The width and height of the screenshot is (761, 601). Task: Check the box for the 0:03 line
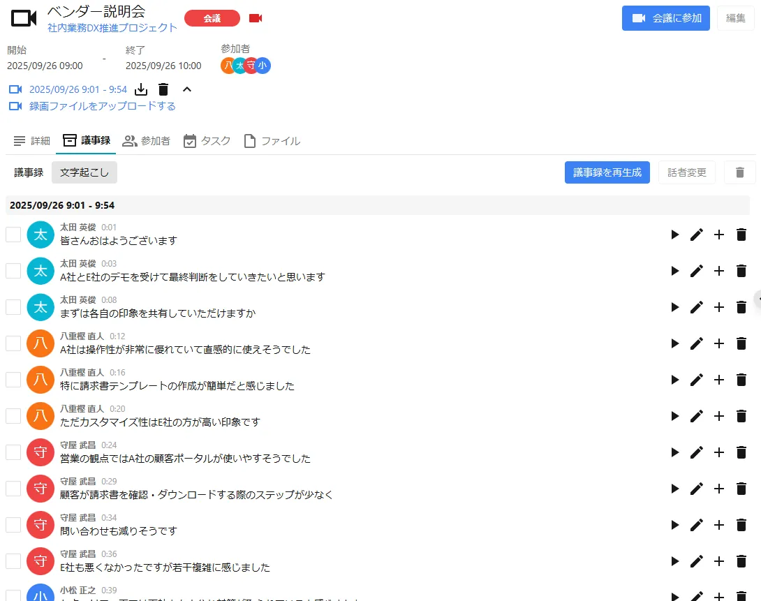13,271
